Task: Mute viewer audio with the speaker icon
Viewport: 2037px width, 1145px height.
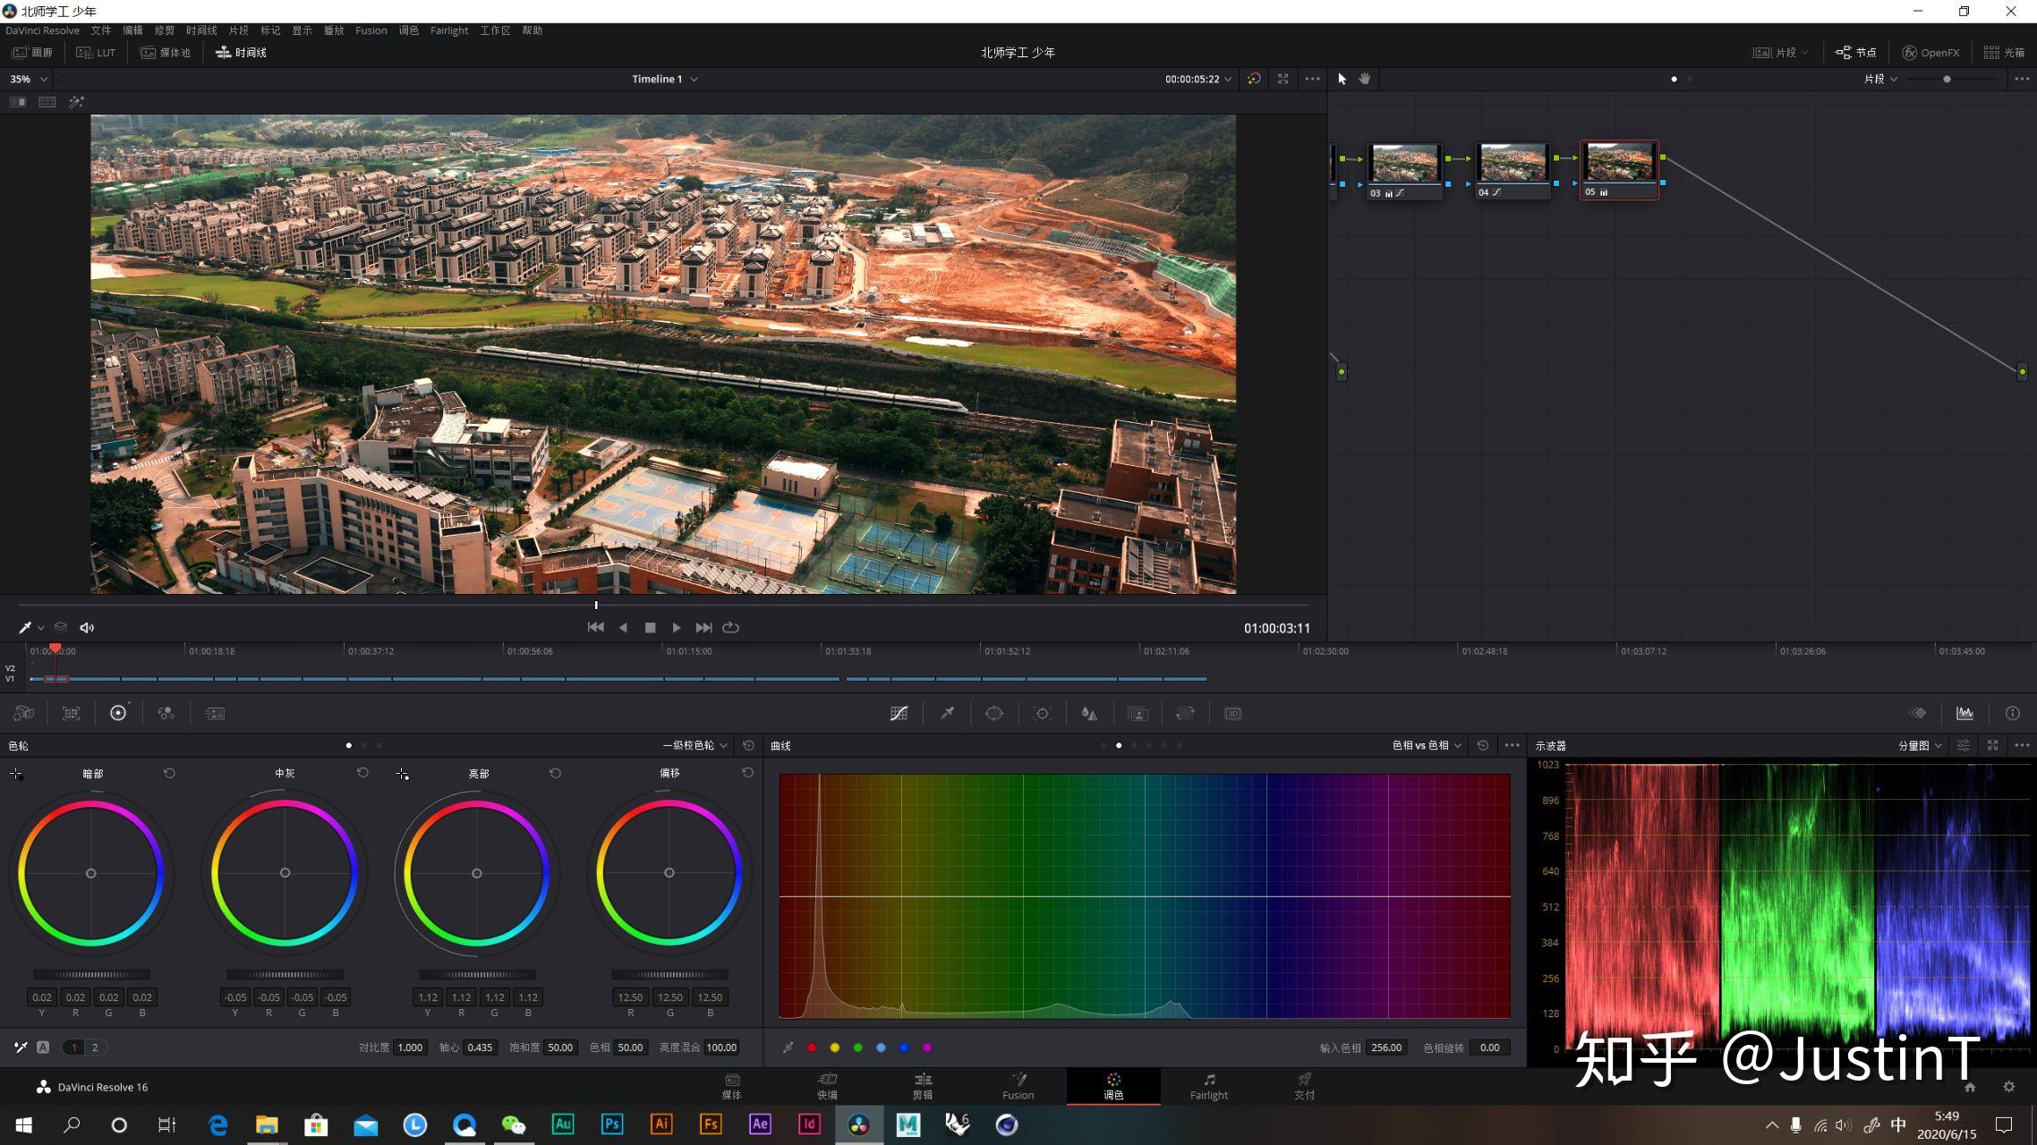Action: (x=87, y=627)
